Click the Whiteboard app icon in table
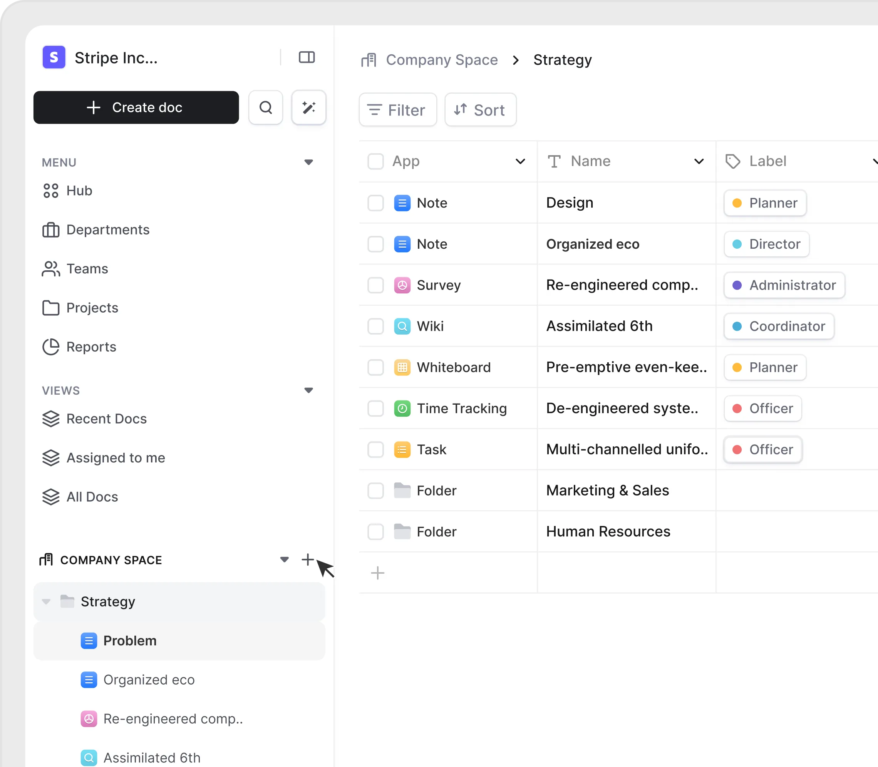 pos(402,367)
